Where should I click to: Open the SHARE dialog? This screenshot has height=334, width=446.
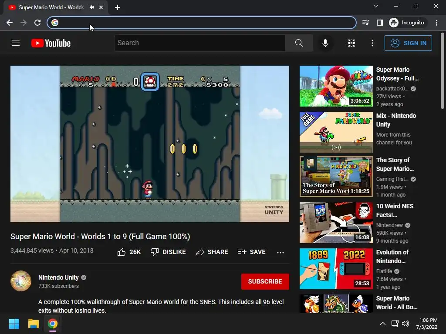tap(212, 252)
